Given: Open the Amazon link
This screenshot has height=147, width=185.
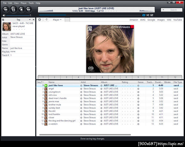Looking at the screenshot, I should (134, 20).
